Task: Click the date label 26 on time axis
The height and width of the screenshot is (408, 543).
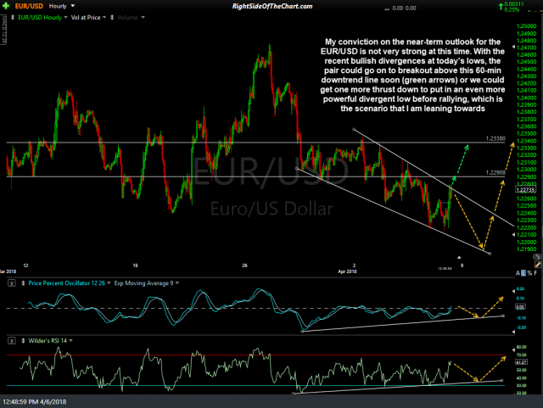Action: click(x=245, y=265)
